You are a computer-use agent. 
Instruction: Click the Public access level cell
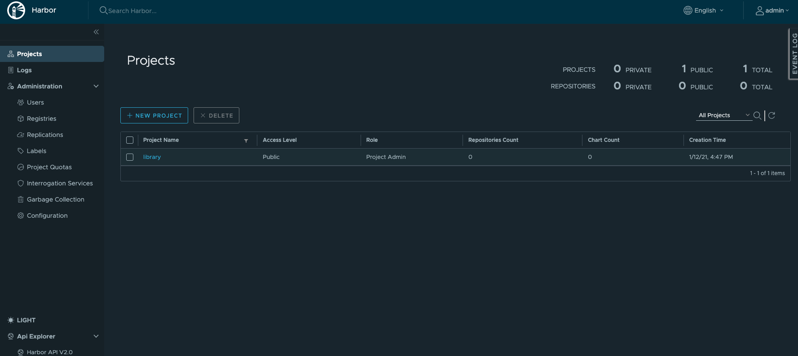click(x=271, y=157)
